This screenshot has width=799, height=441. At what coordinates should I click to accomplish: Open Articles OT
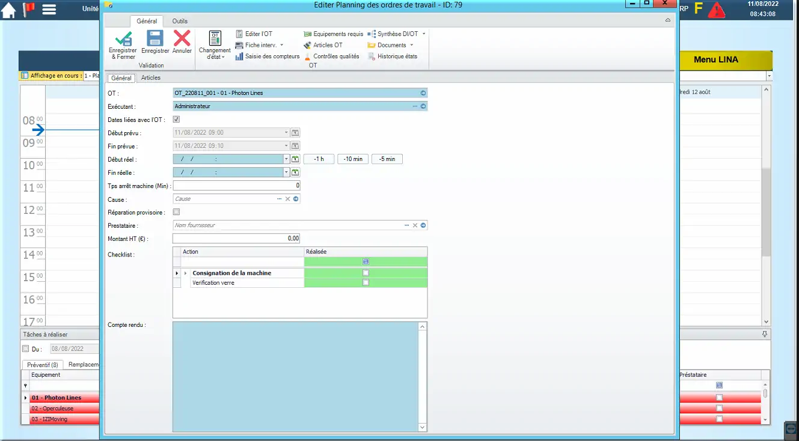click(x=323, y=45)
